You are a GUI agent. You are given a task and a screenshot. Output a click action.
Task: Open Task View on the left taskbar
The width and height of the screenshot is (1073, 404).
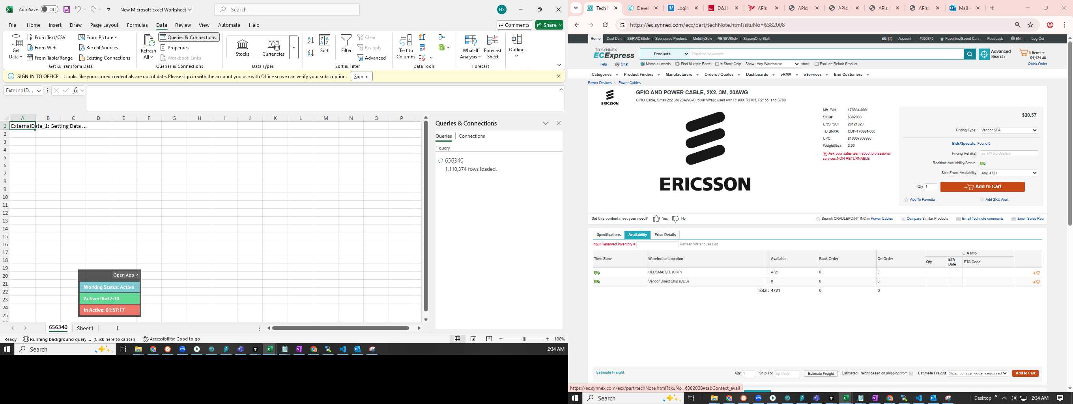[x=123, y=350]
